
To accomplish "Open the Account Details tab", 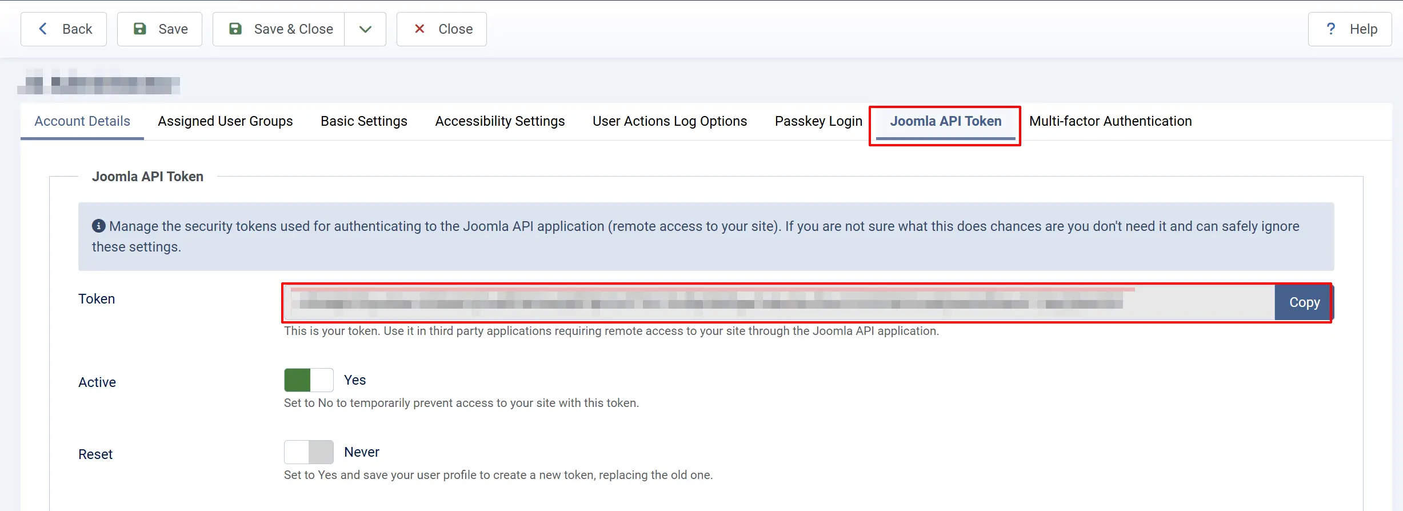I will (82, 121).
